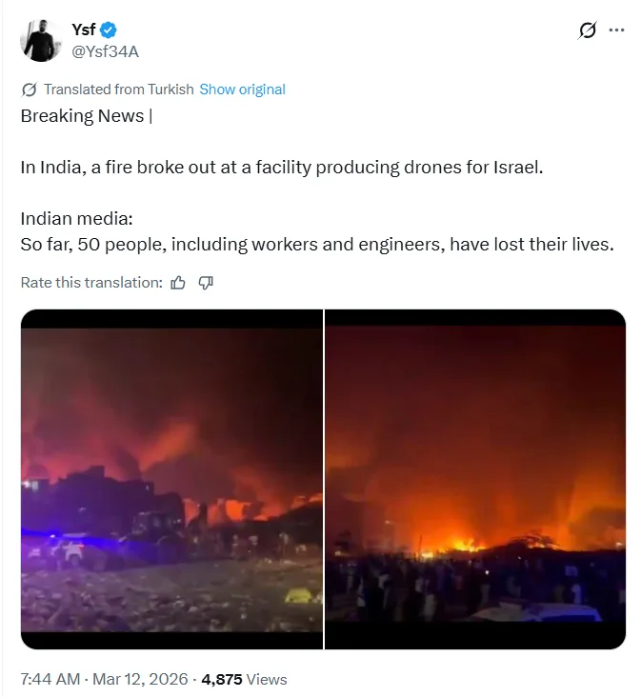Click the Grok icon at top right
The width and height of the screenshot is (641, 697).
coord(588,30)
